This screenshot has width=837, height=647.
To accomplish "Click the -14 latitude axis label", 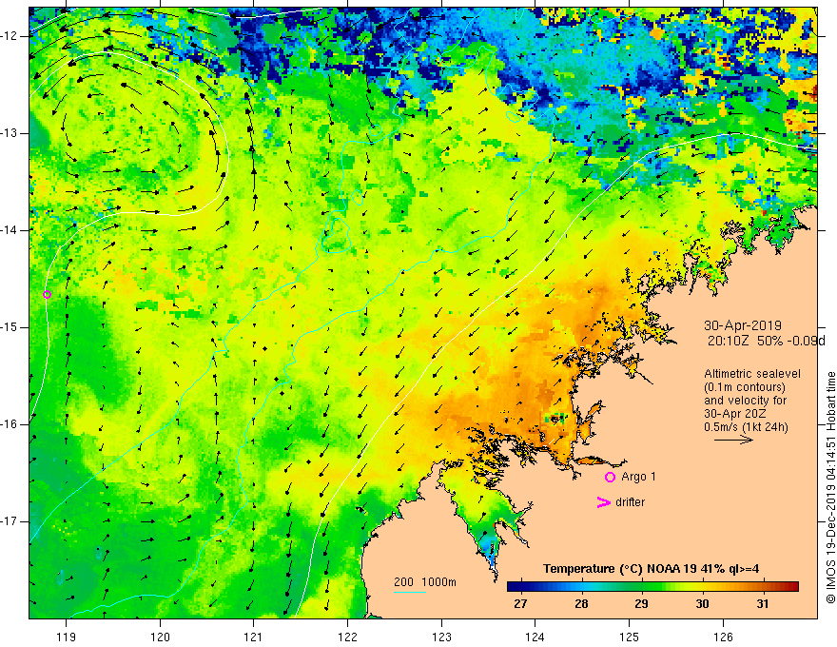I will click(10, 230).
